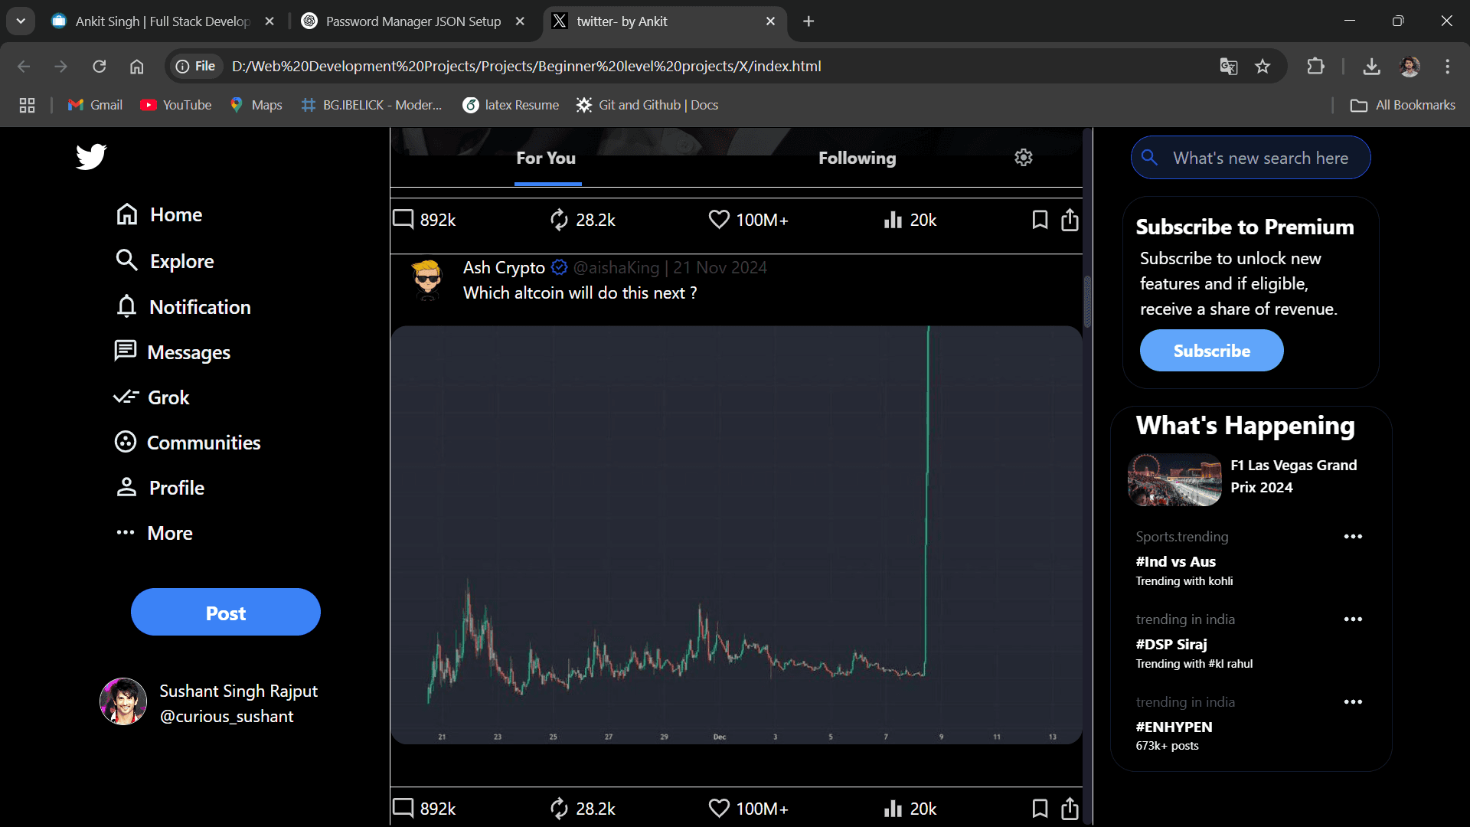This screenshot has width=1470, height=827.
Task: Open F1 Las Vegas Grand Prix thumbnail
Action: [x=1175, y=479]
